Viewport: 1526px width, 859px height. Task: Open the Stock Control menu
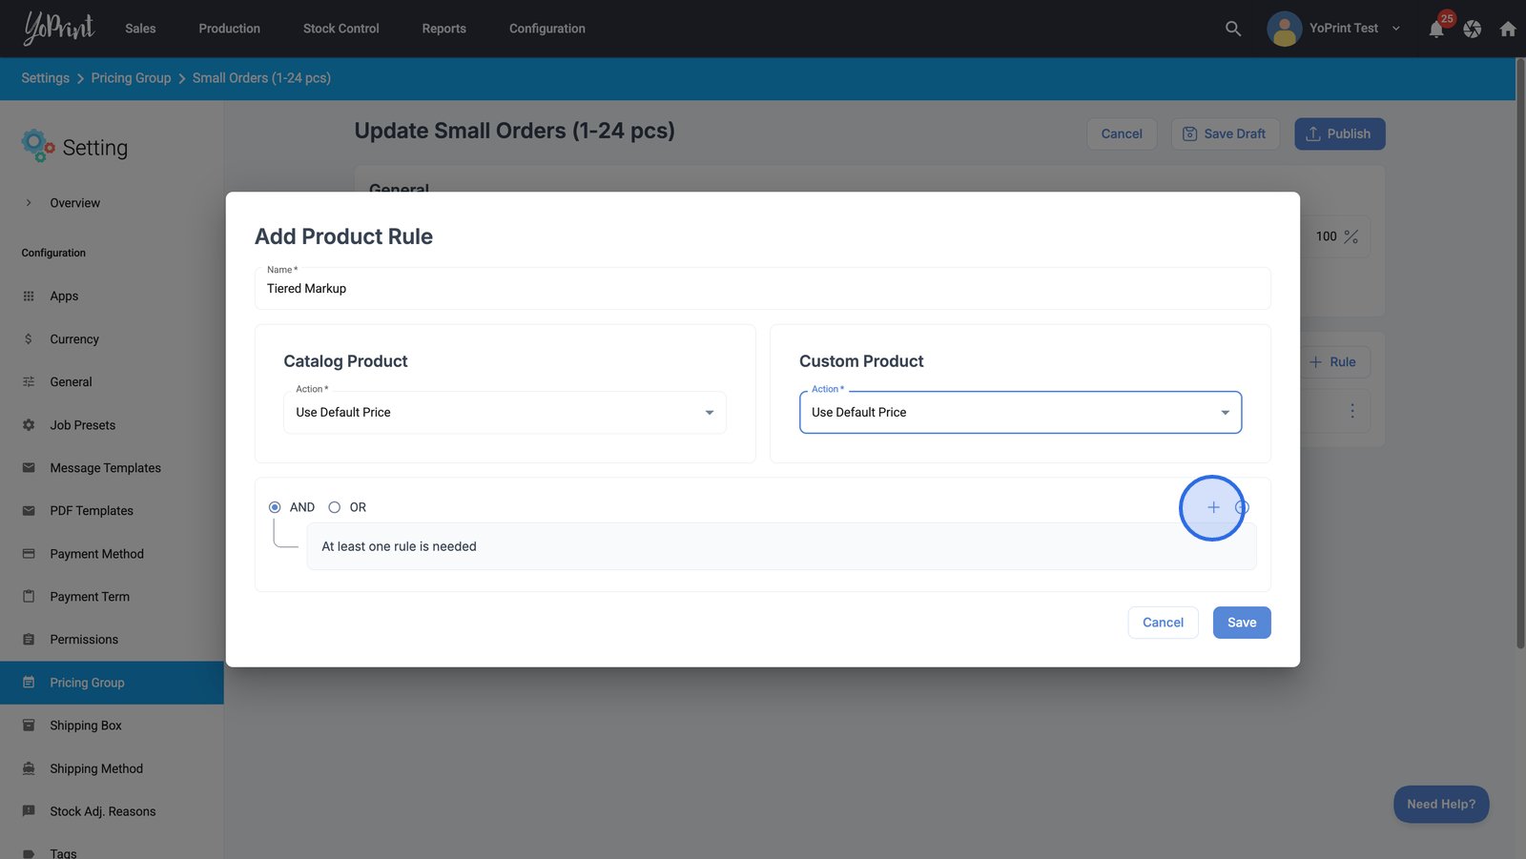tap(340, 29)
